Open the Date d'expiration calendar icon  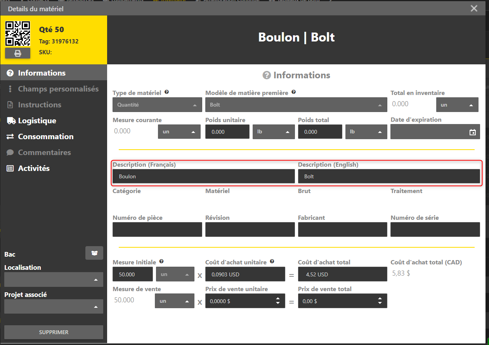(x=473, y=132)
